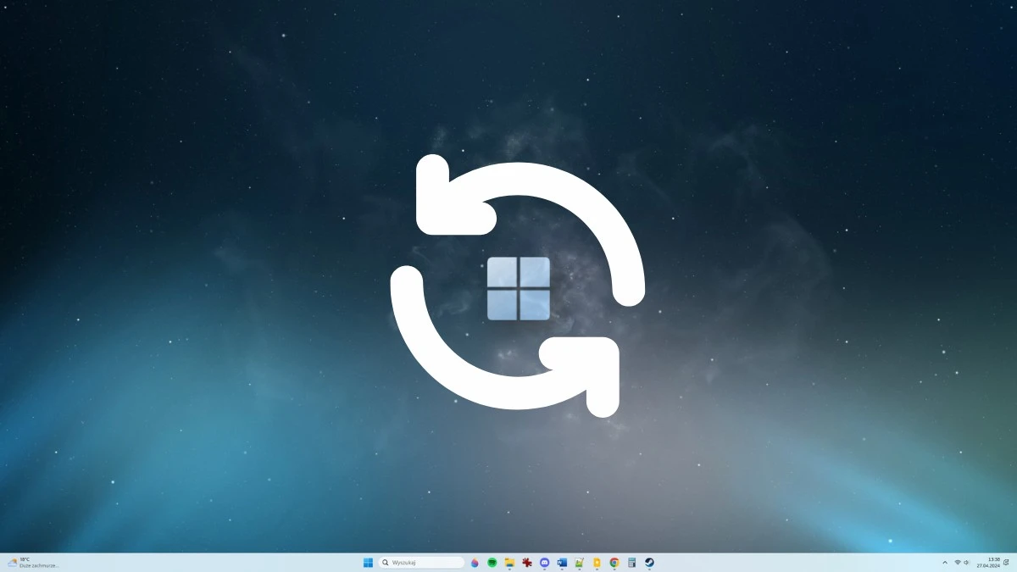Open the Calculator app
This screenshot has width=1017, height=572.
tap(631, 563)
